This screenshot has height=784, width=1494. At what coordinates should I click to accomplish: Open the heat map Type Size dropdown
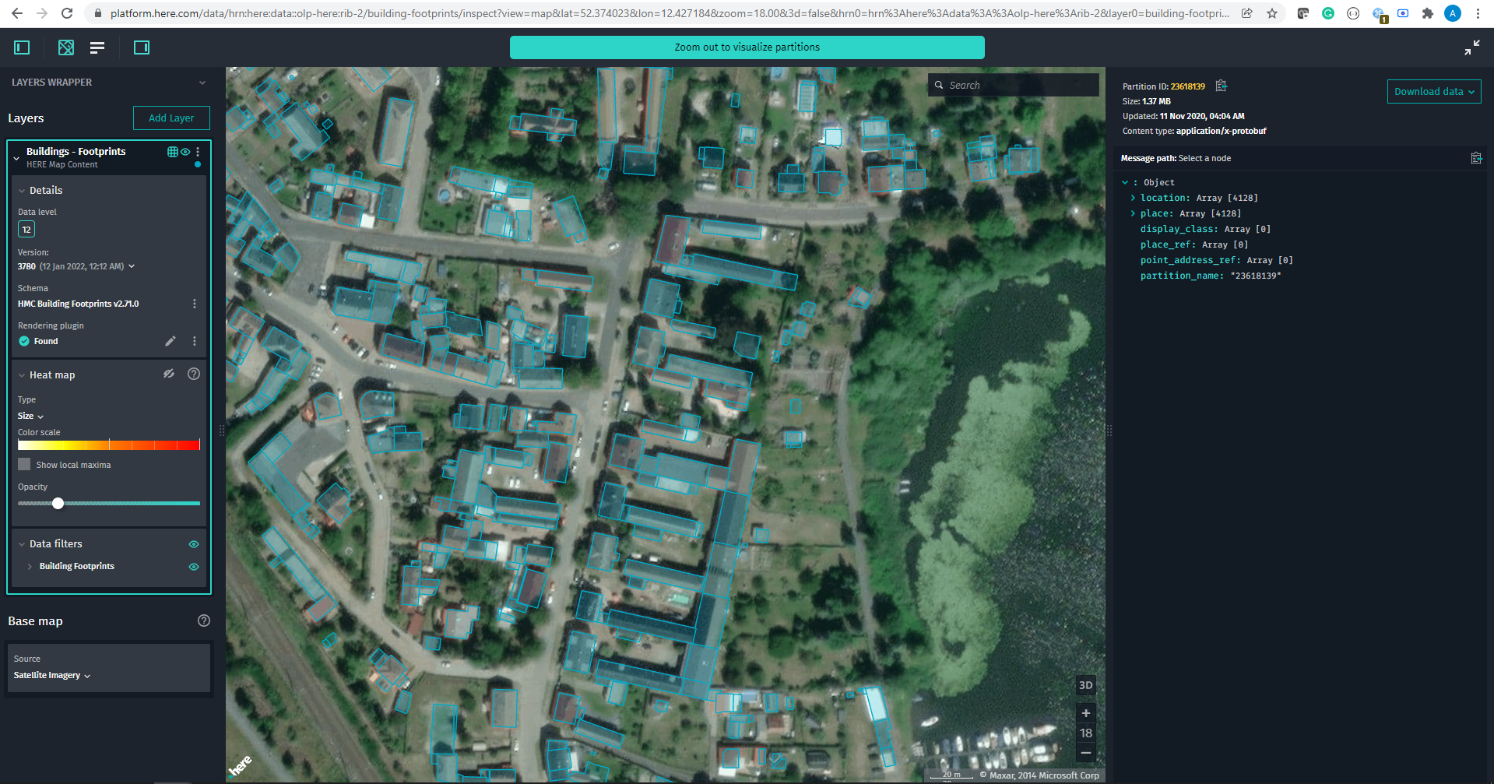click(31, 416)
